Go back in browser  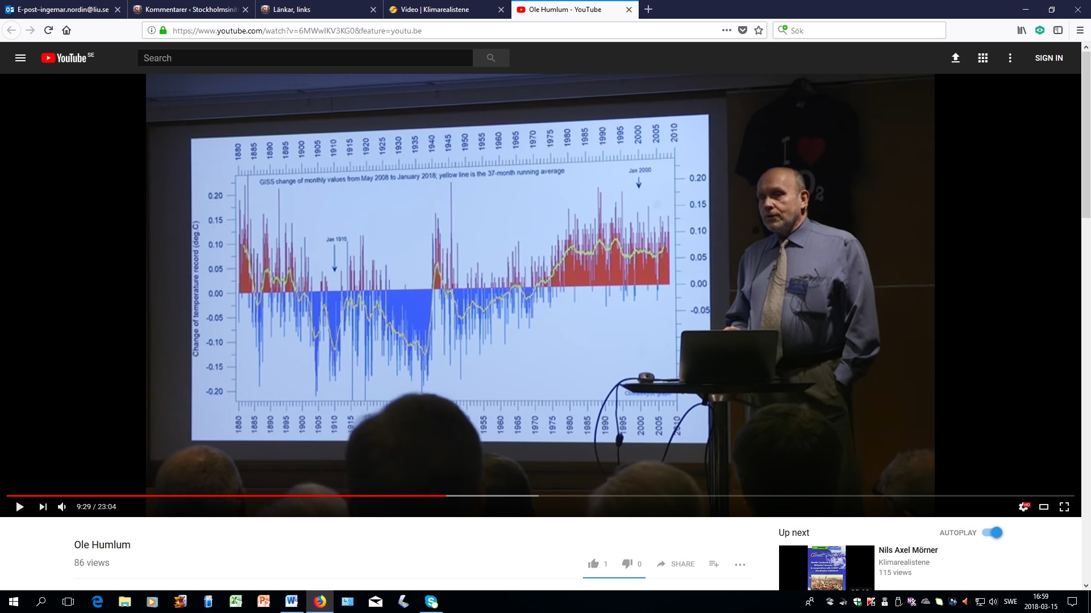pyautogui.click(x=11, y=30)
